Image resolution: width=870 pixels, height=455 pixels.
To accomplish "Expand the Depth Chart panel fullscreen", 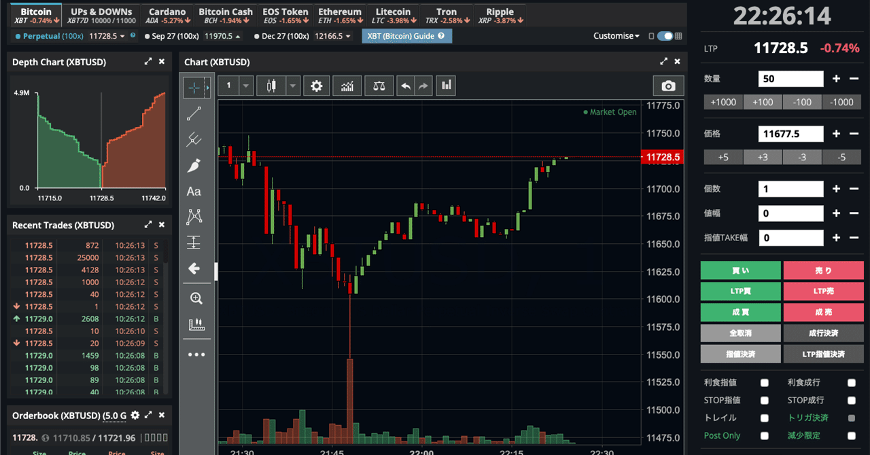I will tap(148, 62).
